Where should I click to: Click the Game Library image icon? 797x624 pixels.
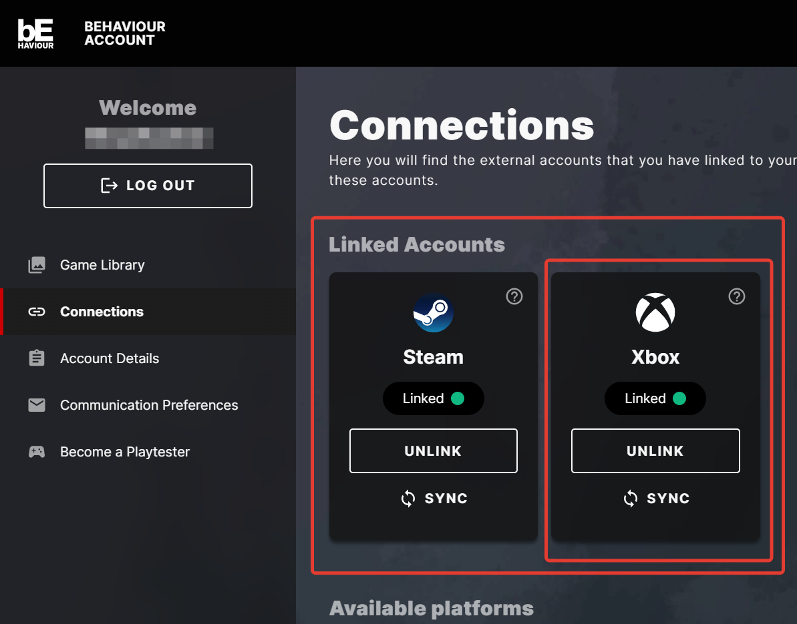[x=37, y=265]
